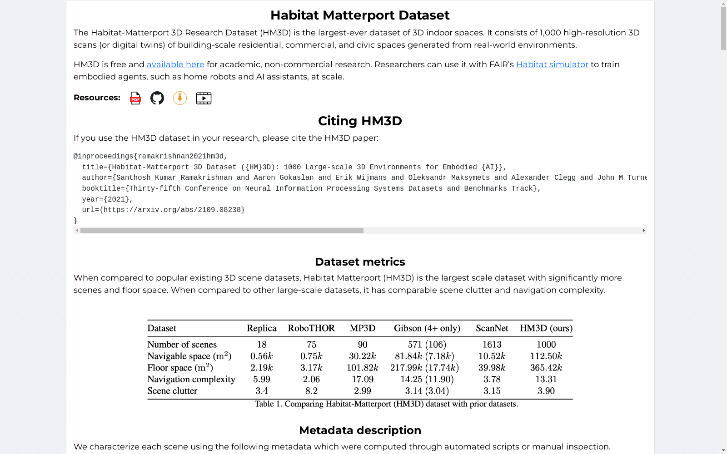Click the "Habitat Matterport Dataset" page title
This screenshot has width=727, height=454.
tap(360, 15)
